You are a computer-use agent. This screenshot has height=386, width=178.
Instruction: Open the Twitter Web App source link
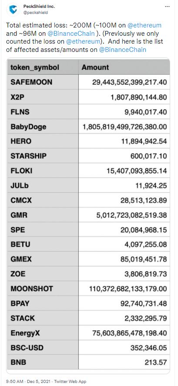coord(70,381)
